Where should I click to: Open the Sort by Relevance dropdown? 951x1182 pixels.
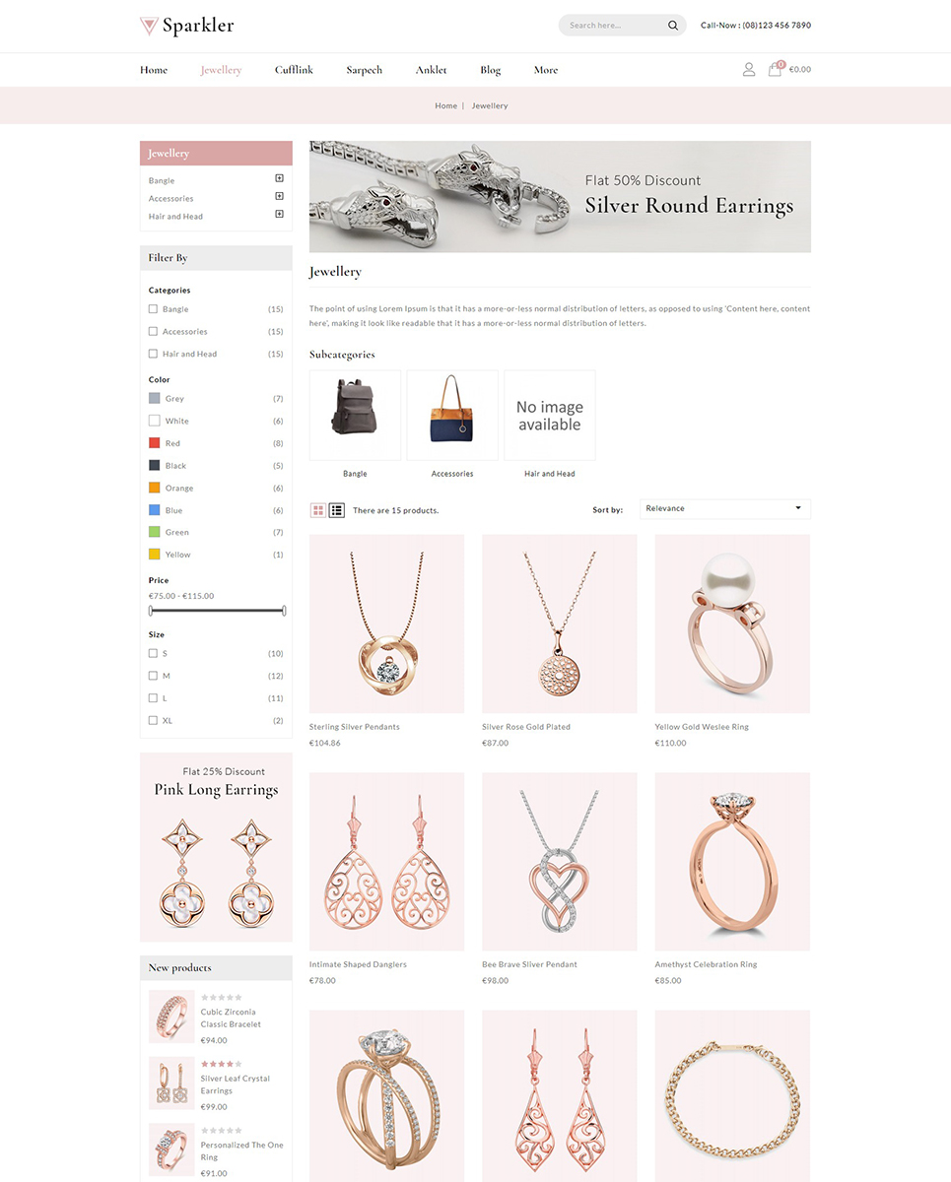725,509
